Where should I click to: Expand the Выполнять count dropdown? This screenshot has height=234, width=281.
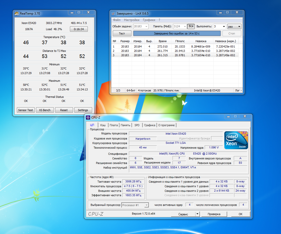tap(224, 27)
